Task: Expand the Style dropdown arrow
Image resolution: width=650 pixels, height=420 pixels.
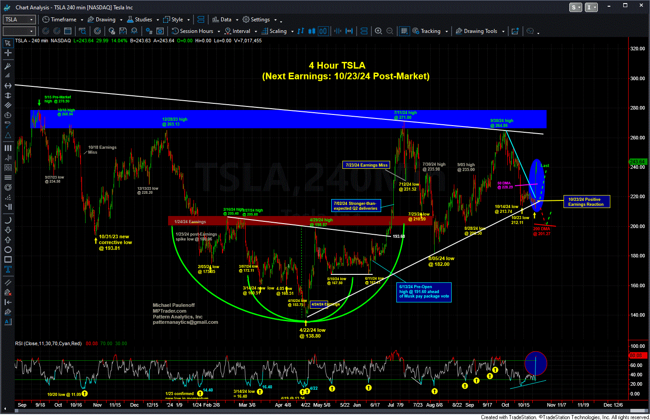Action: coord(189,20)
